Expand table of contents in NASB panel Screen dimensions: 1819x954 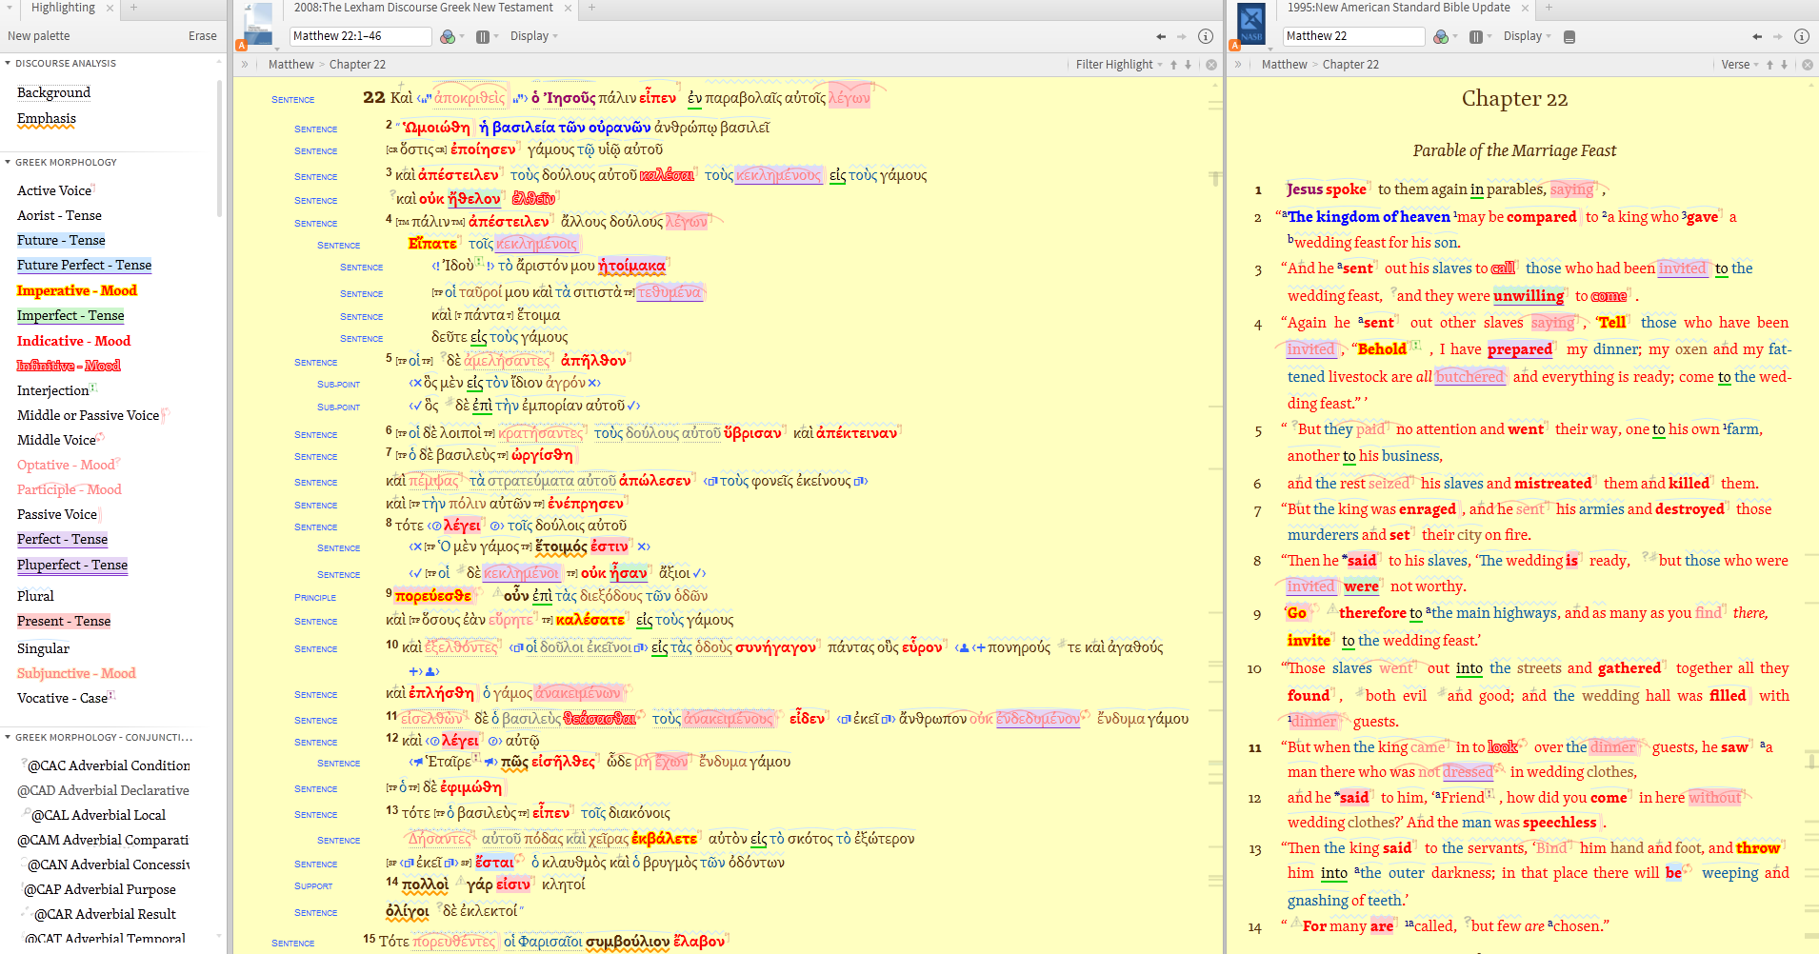click(1238, 65)
